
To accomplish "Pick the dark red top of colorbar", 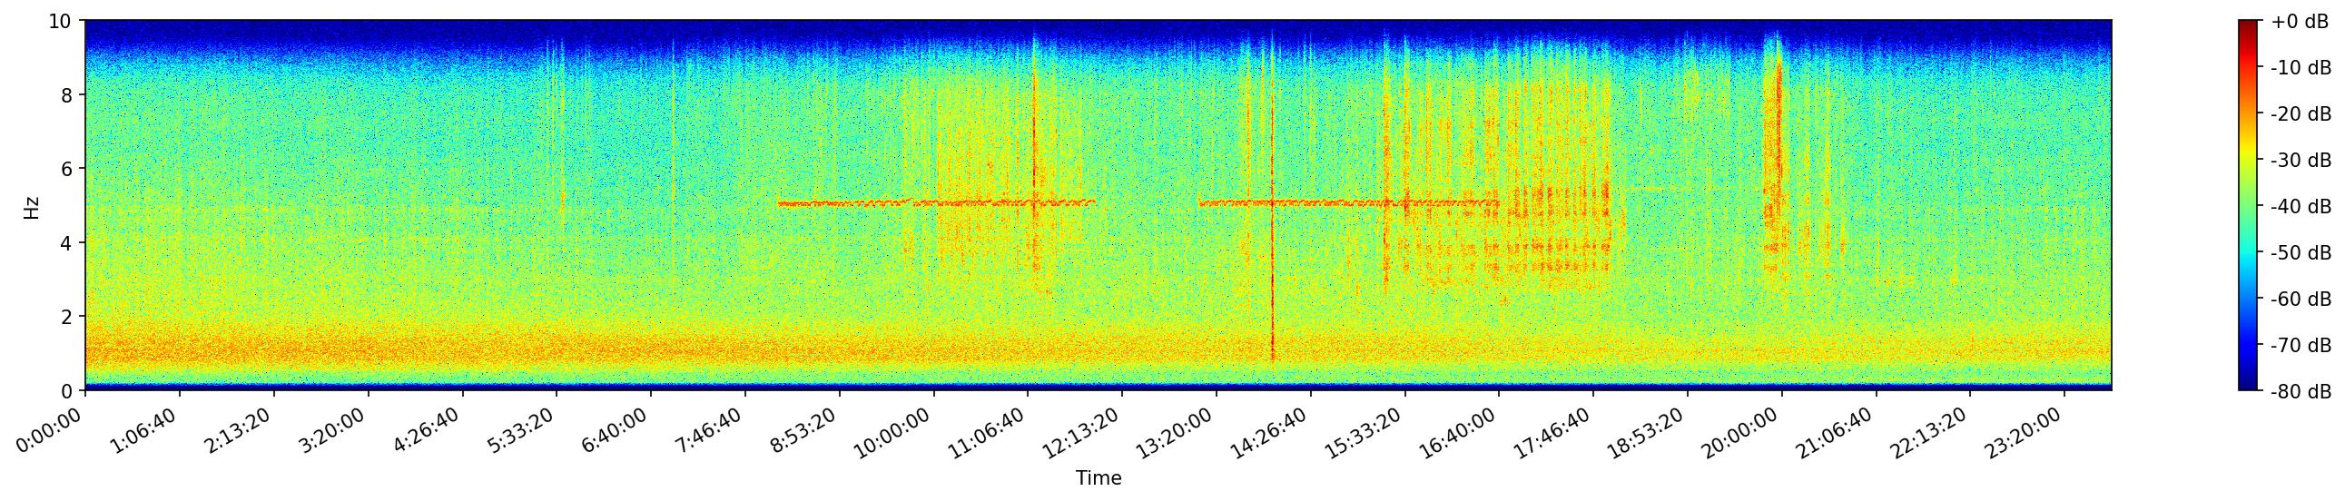I will point(2249,24).
